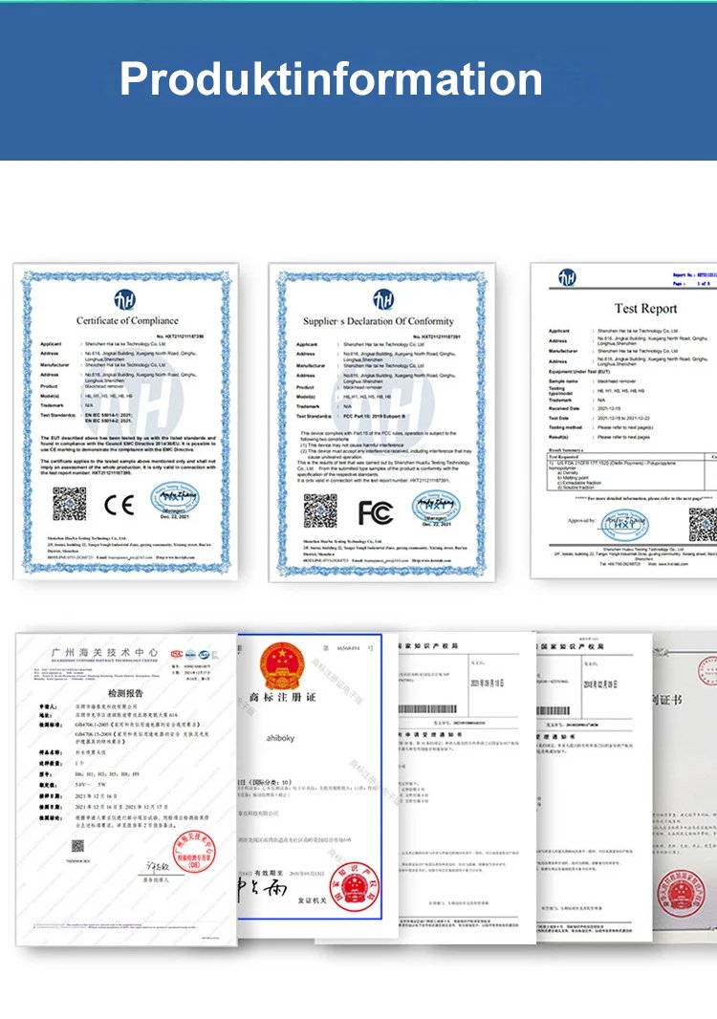Screen dimensions: 717x1019
Task: Click the blue manager stamp beside FC logo
Action: pos(436,508)
